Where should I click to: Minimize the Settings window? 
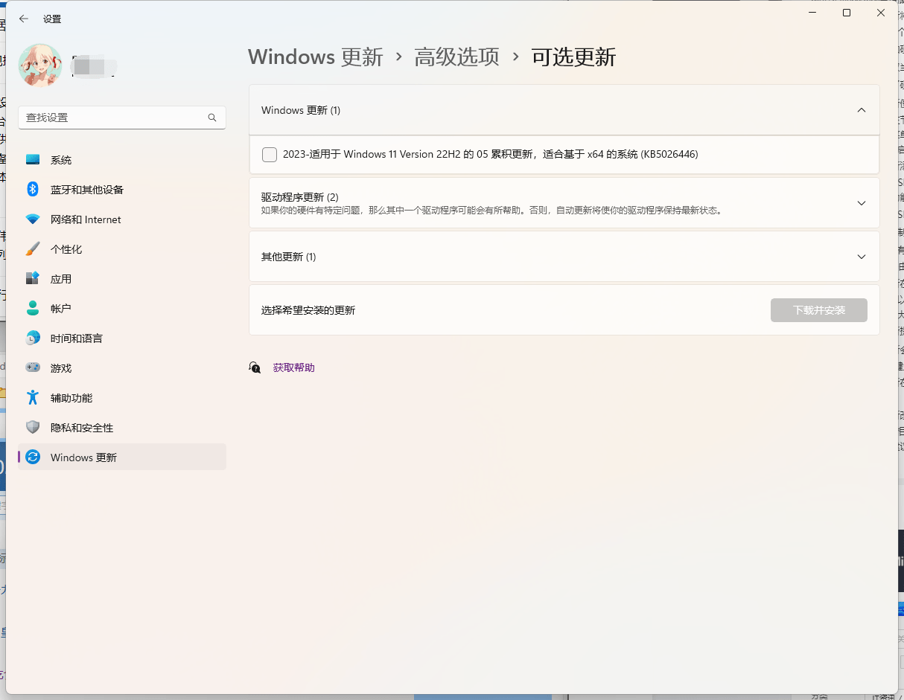pos(812,13)
